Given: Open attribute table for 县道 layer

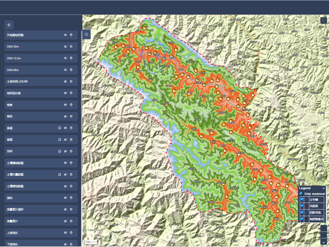Looking at the screenshot, I should click(x=60, y=128).
